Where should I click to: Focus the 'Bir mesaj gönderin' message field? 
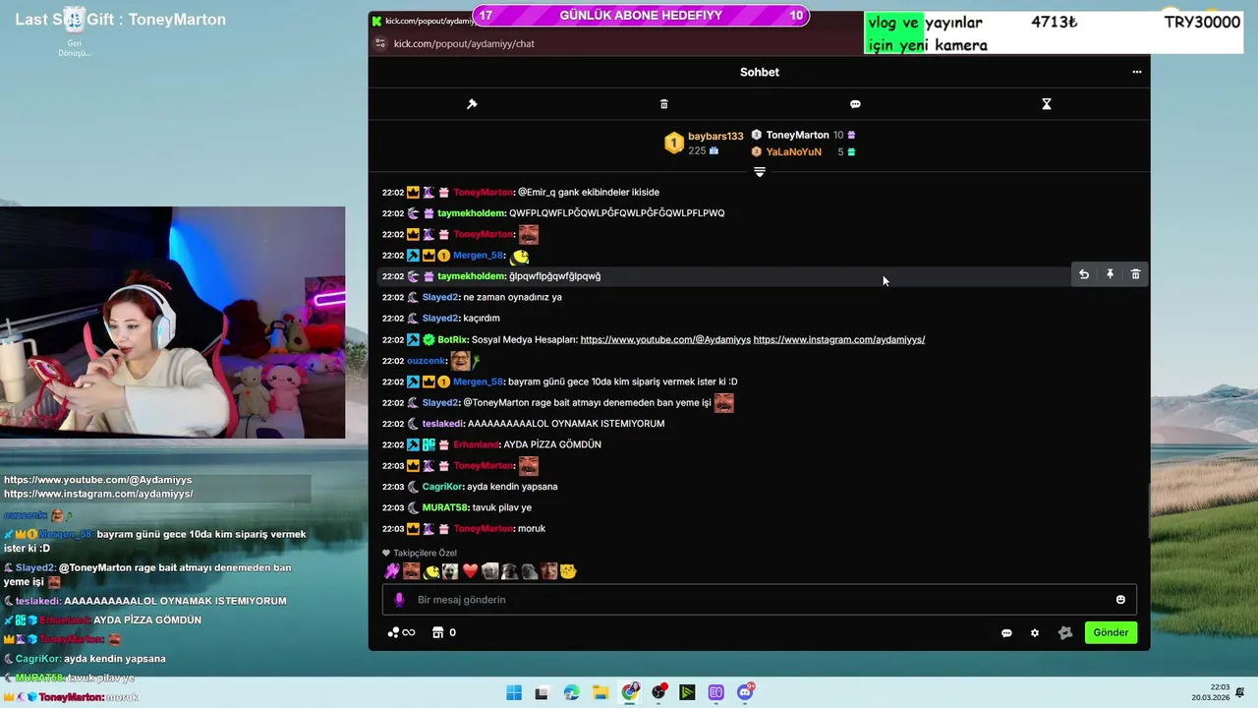(x=759, y=600)
